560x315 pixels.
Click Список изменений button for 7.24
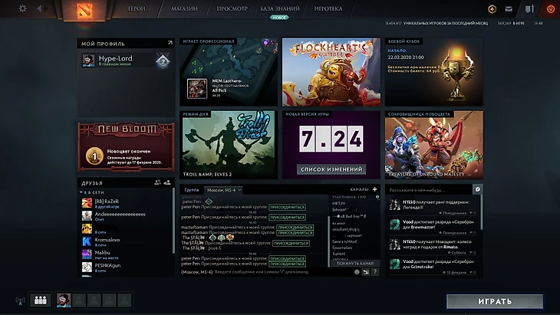coord(331,169)
